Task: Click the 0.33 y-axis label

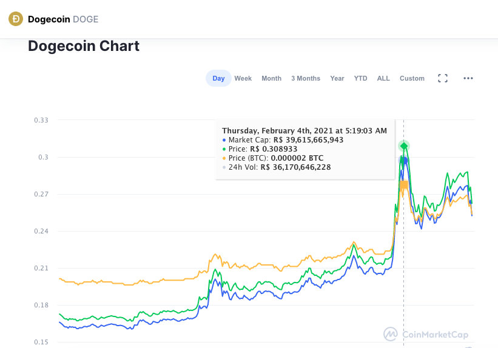Action: 41,120
